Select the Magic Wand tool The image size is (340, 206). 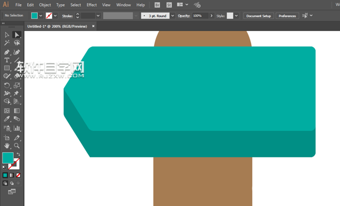tap(7, 43)
